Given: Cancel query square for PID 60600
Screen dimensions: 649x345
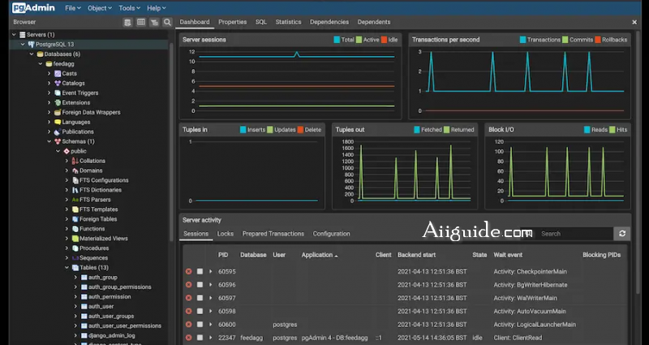Looking at the screenshot, I should tap(200, 325).
